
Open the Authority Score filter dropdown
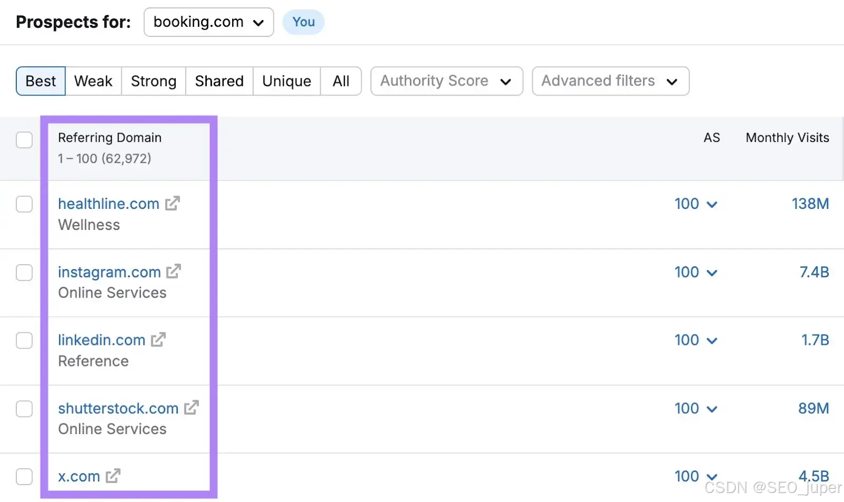(x=447, y=81)
